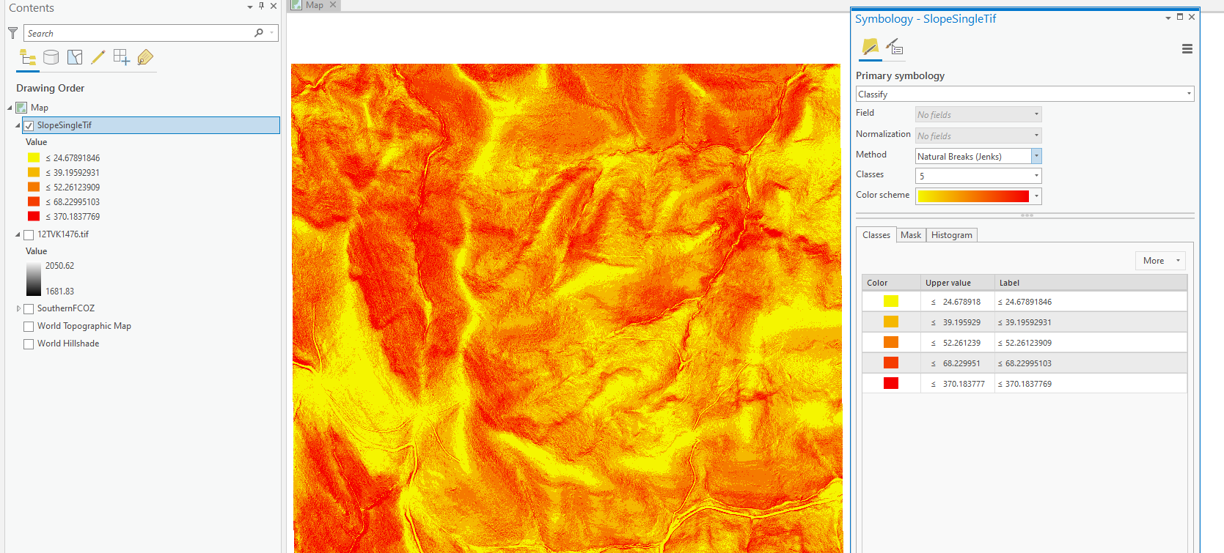Toggle SlopeSingleTif layer visibility checkbox
Image resolution: width=1224 pixels, height=553 pixels.
point(29,126)
